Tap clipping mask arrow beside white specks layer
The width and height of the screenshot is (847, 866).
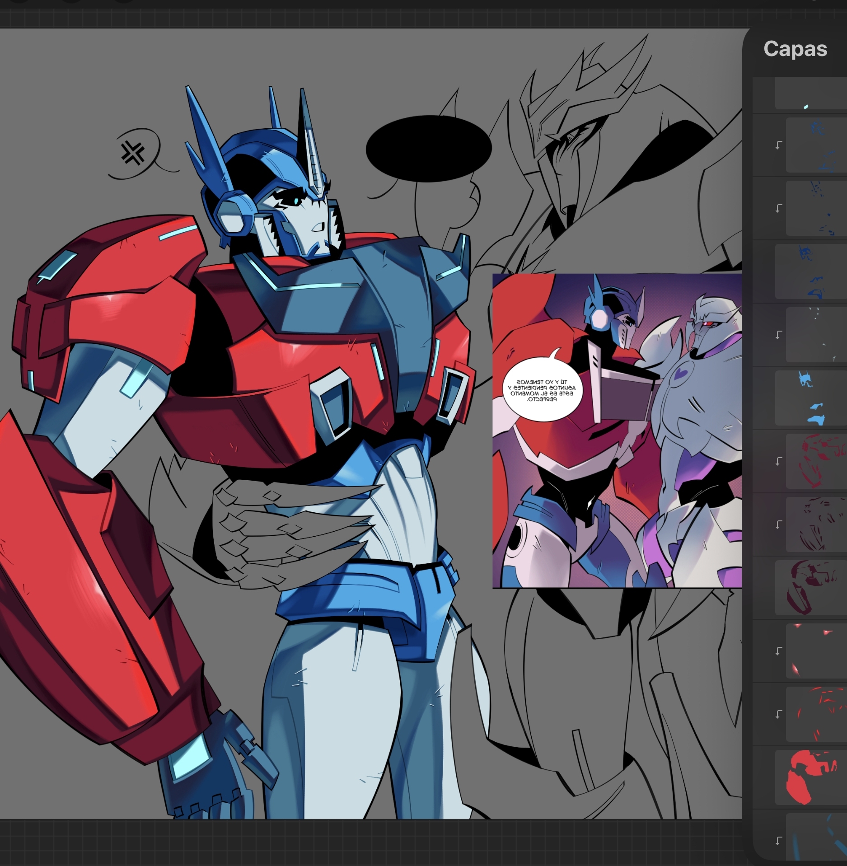click(779, 335)
